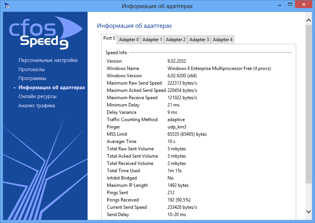
Task: Click the Traffic Counting Method label
Action: [132, 120]
